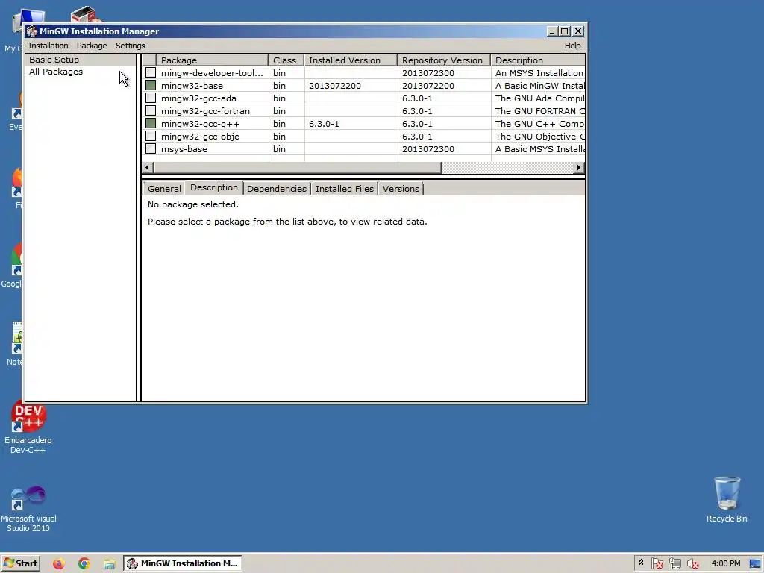Click repository version 2013072300 of msys-base
This screenshot has width=764, height=573.
point(428,149)
